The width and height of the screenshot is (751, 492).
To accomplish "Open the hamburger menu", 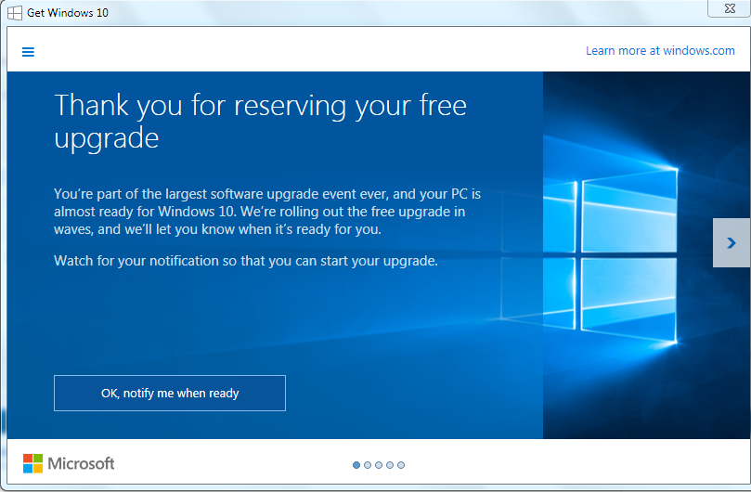I will (x=28, y=52).
